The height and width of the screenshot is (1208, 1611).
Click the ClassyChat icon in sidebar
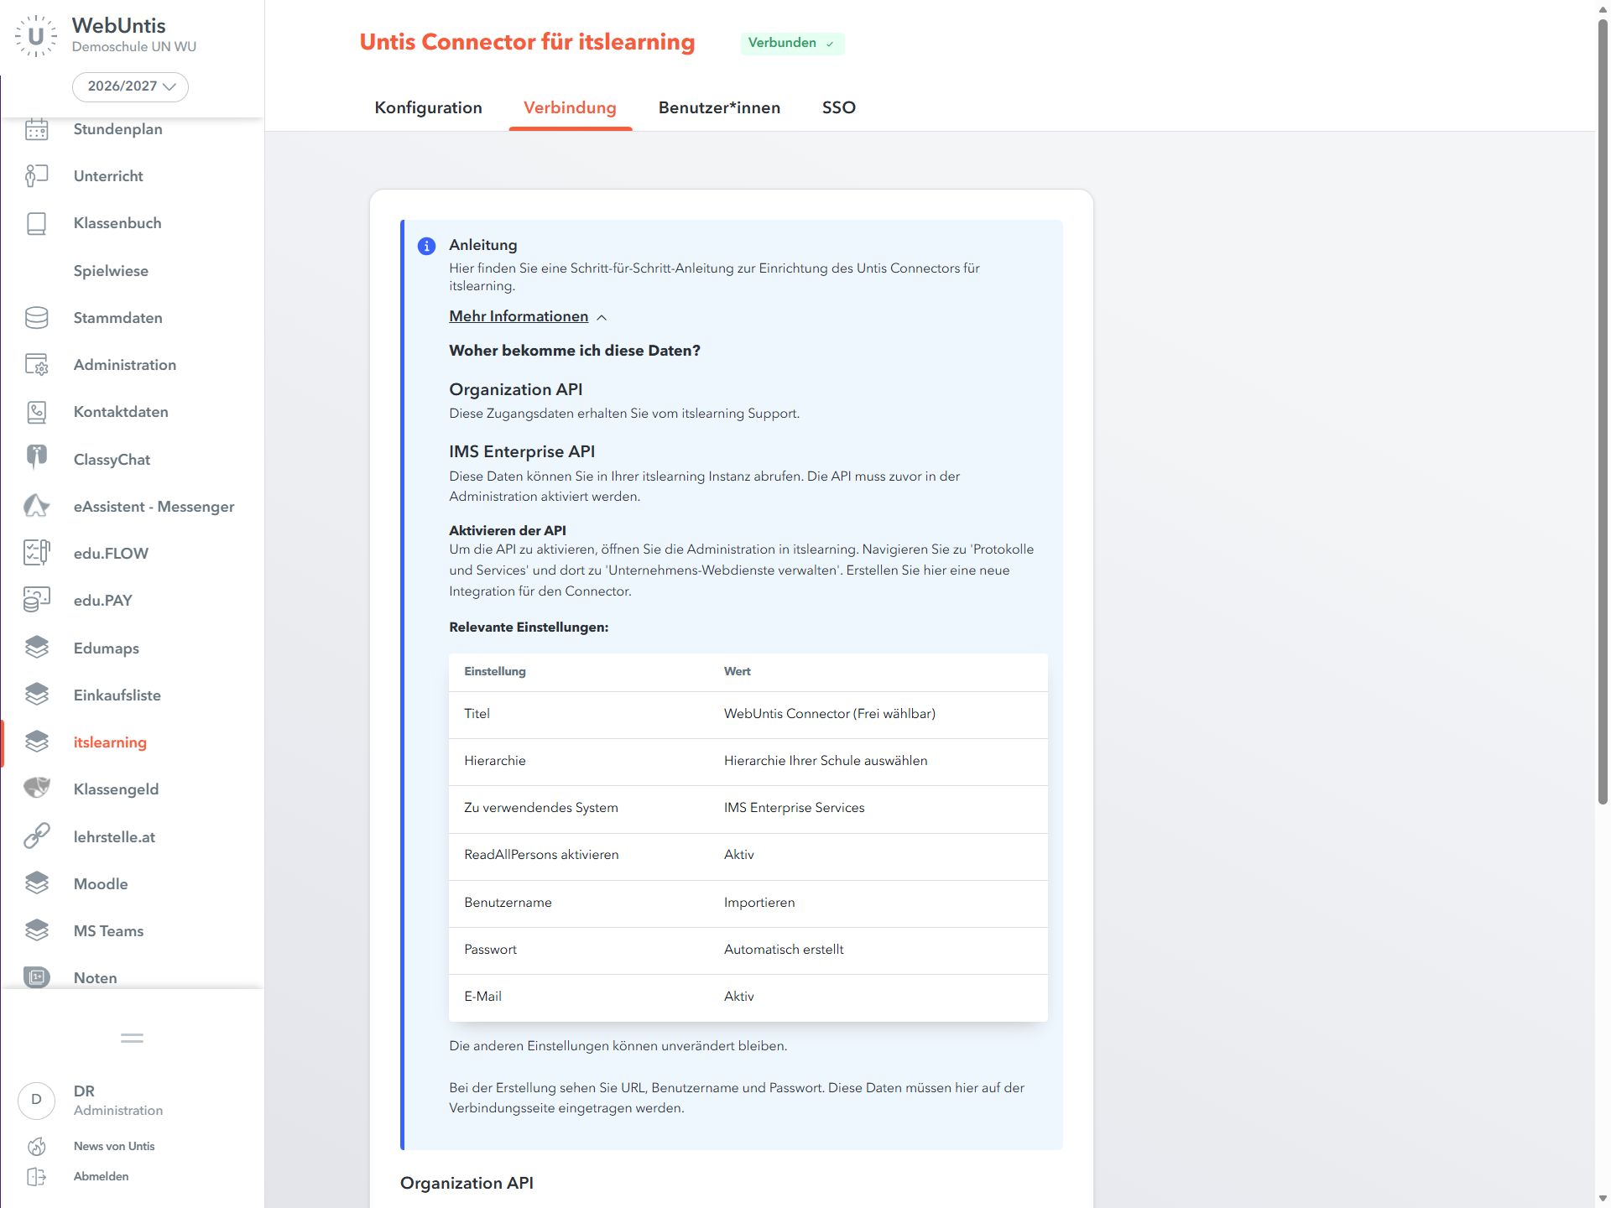pyautogui.click(x=37, y=459)
